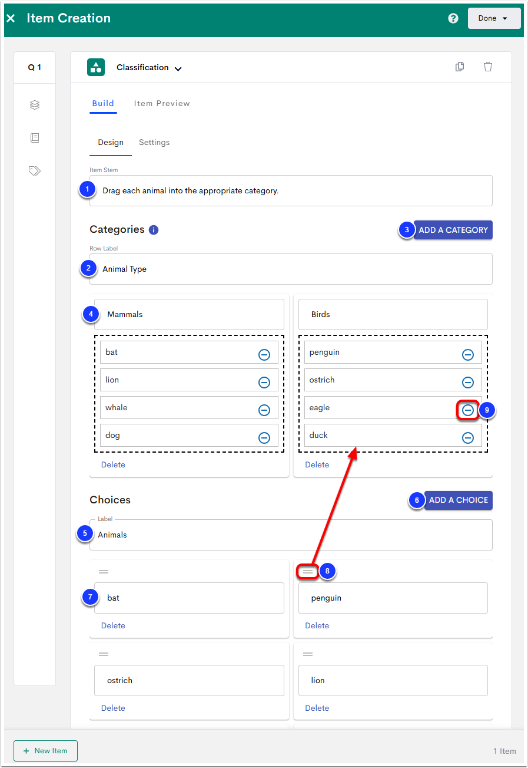Viewport: 528px width, 768px height.
Task: Remove whale from the Mammals category
Action: [264, 410]
